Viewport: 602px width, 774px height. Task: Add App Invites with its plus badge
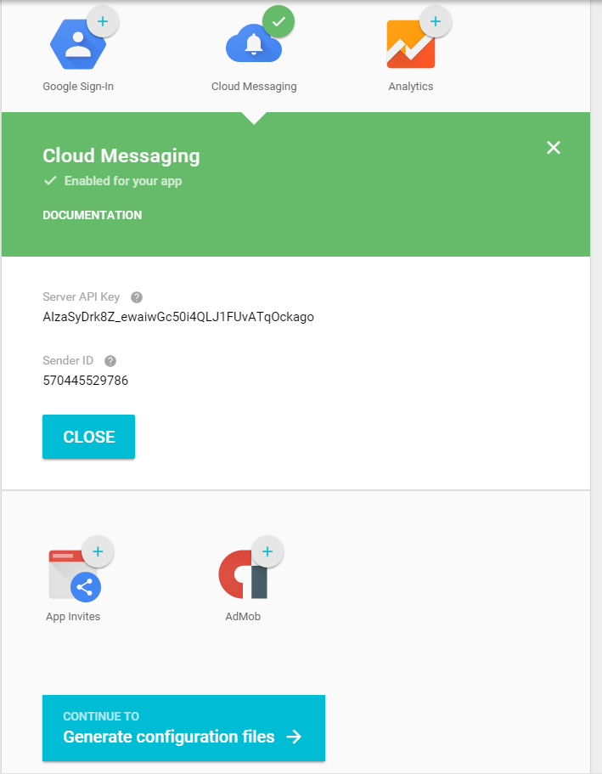(98, 551)
